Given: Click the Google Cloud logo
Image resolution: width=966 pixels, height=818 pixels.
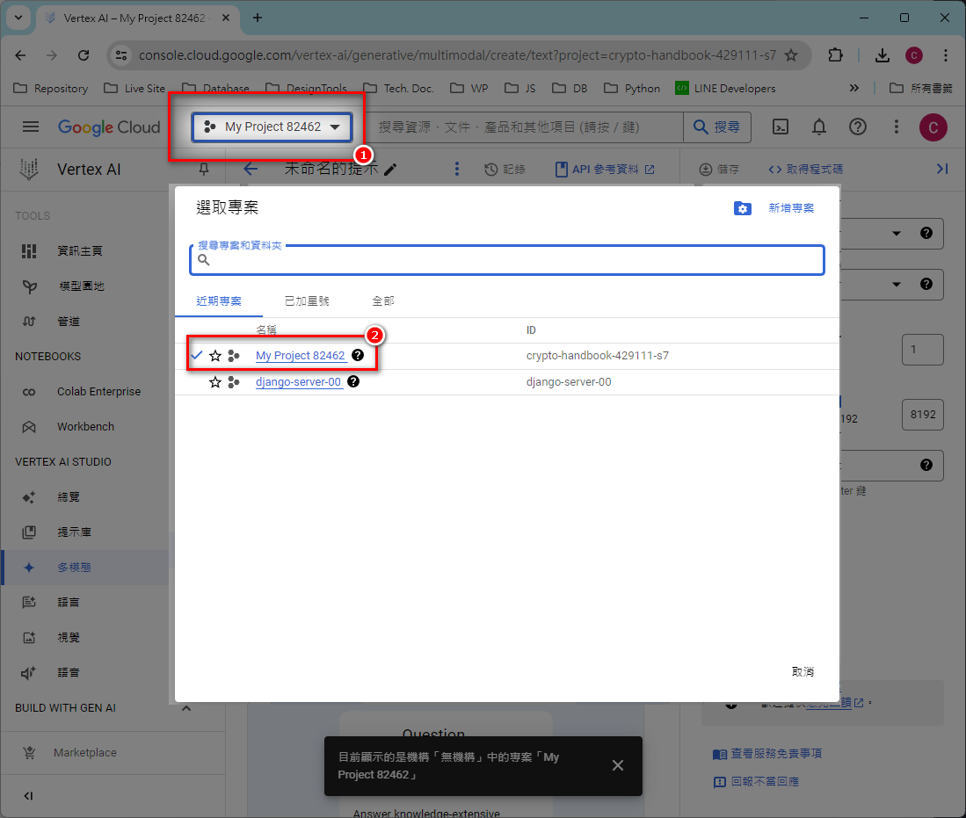Looking at the screenshot, I should (x=109, y=127).
